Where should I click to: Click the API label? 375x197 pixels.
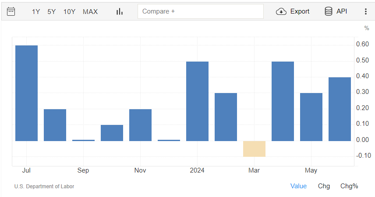[x=342, y=11]
